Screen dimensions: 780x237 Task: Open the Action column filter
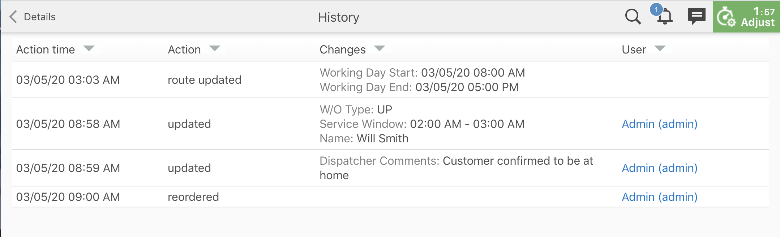[x=215, y=48]
